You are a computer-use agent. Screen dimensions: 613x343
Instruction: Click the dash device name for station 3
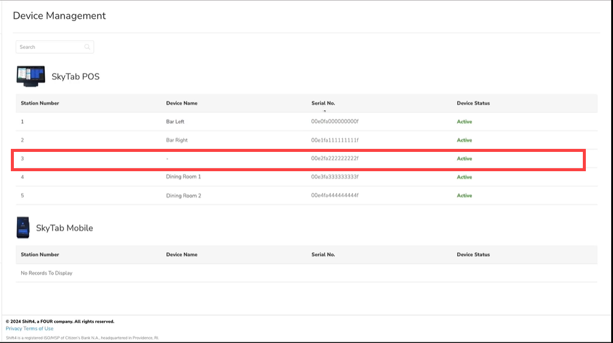[167, 159]
